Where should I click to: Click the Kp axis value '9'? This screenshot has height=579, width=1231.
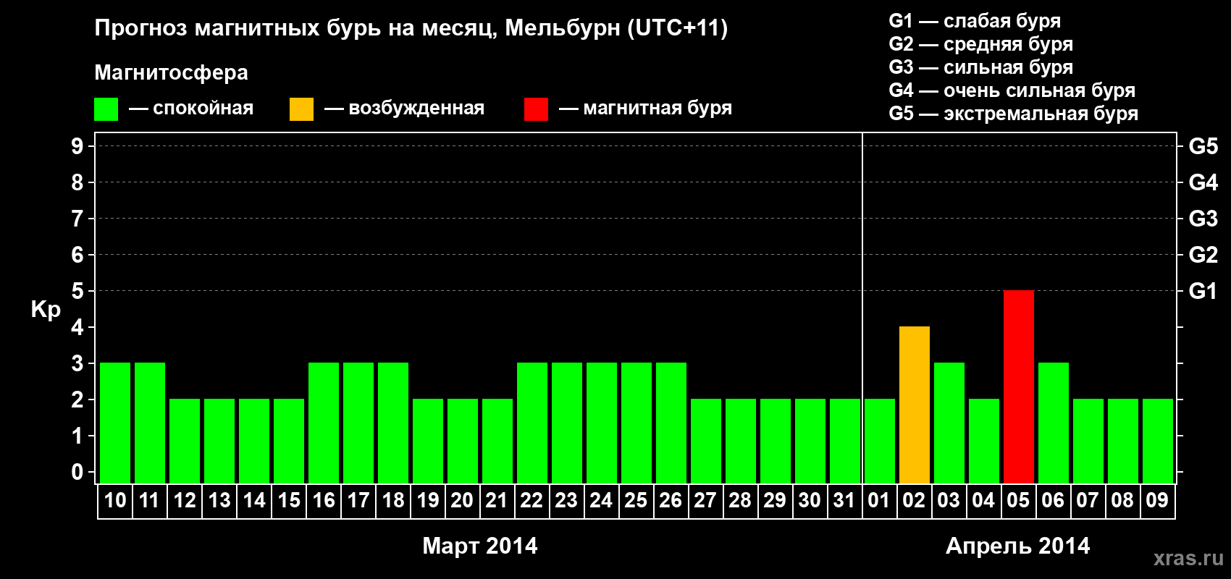tap(77, 146)
